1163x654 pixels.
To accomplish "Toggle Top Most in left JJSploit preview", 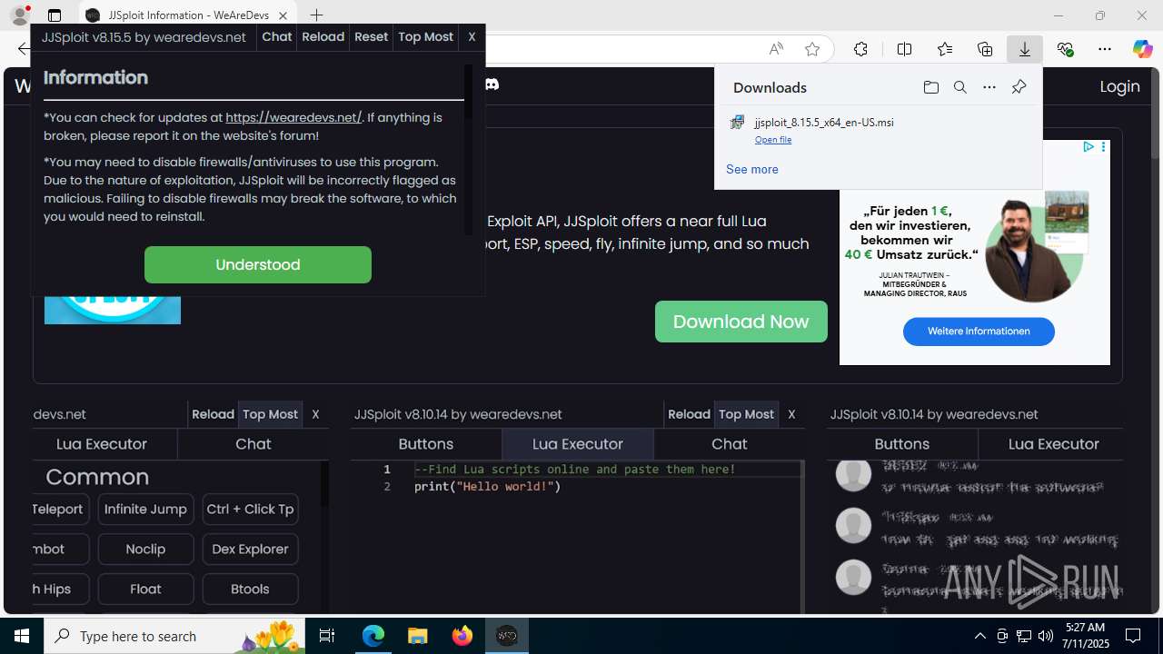I will click(270, 414).
